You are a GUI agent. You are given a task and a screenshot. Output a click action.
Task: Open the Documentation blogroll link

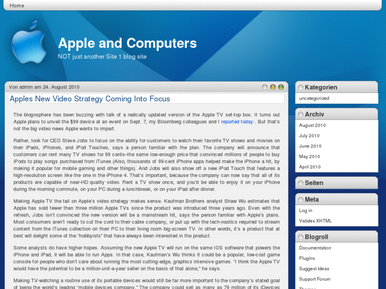[x=315, y=248]
